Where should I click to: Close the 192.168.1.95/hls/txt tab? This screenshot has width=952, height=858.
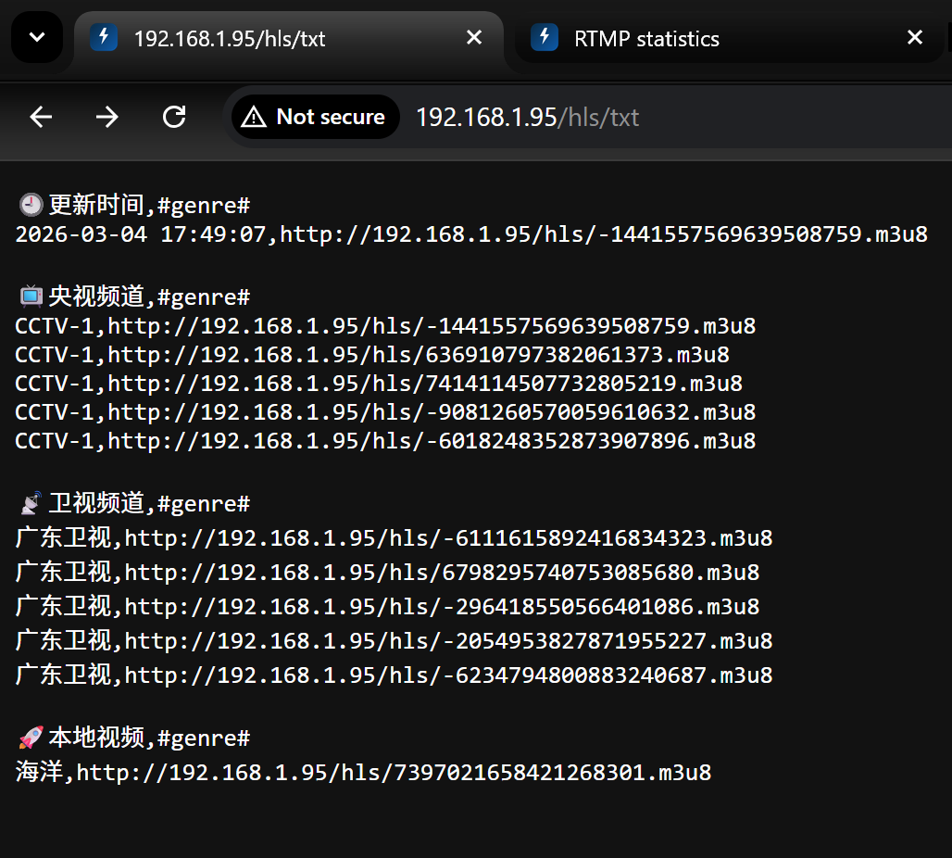(x=474, y=37)
